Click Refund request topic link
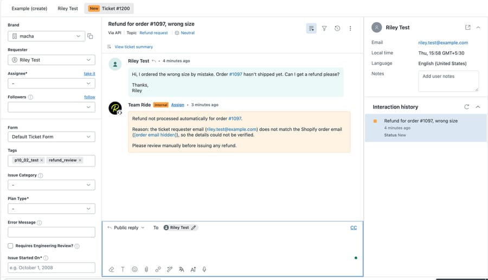 [x=153, y=33]
